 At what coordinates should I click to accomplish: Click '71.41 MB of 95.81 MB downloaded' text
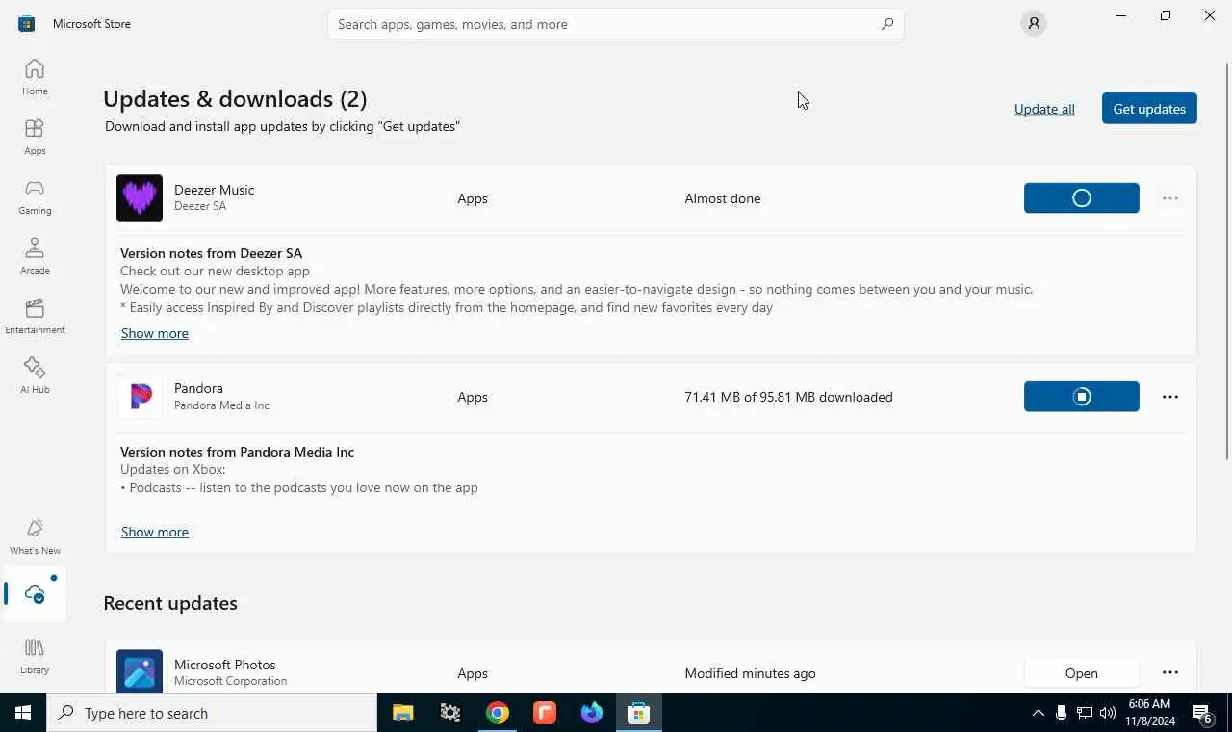click(x=789, y=397)
